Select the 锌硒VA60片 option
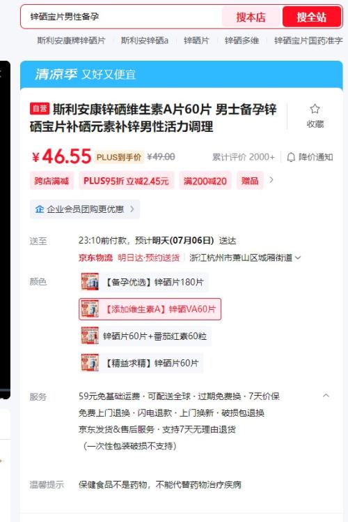This screenshot has width=348, height=522. coord(150,309)
